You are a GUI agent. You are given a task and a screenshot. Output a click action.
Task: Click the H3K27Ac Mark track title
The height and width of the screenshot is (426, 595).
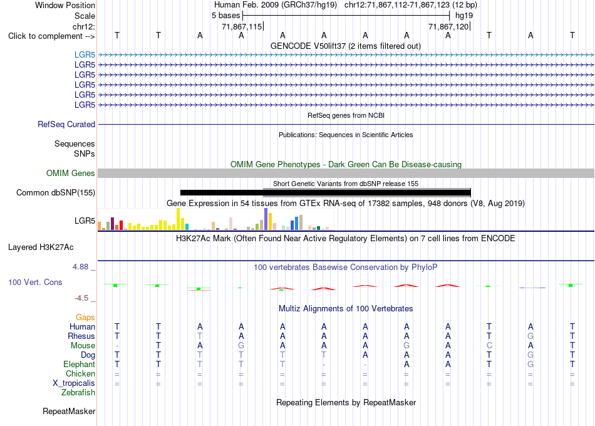346,239
